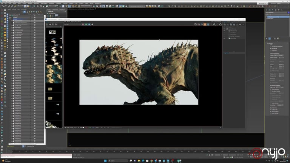Viewport: 290px width, 163px height.
Task: Expand the second layer in scene explorer tree
Action: [9, 17]
